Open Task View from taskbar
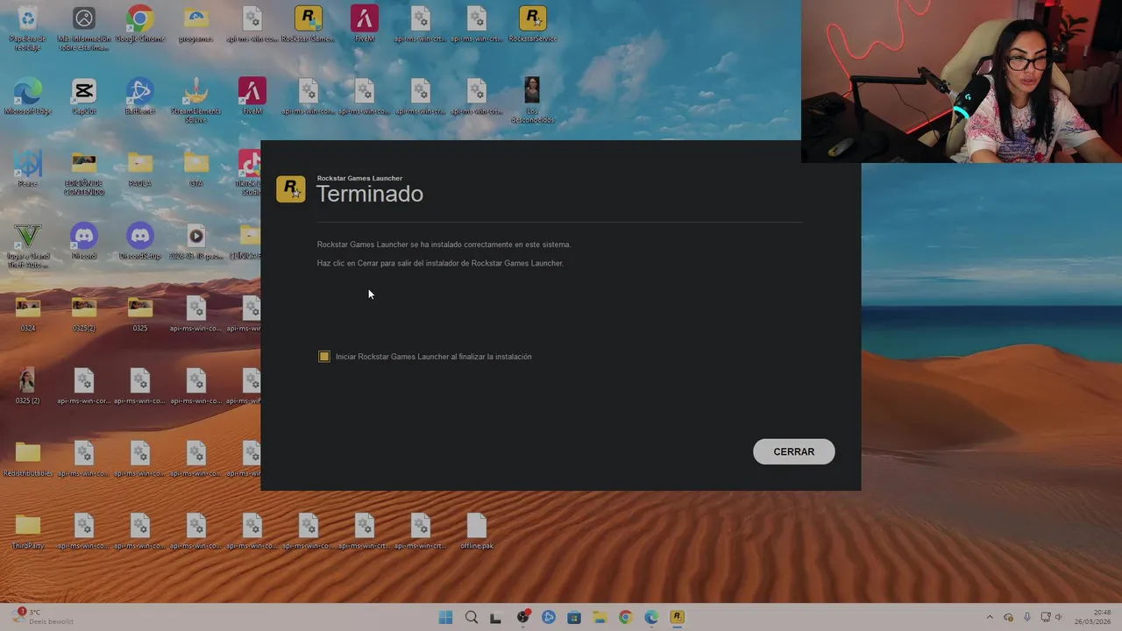Screen dimensions: 1122x631 click(x=496, y=617)
